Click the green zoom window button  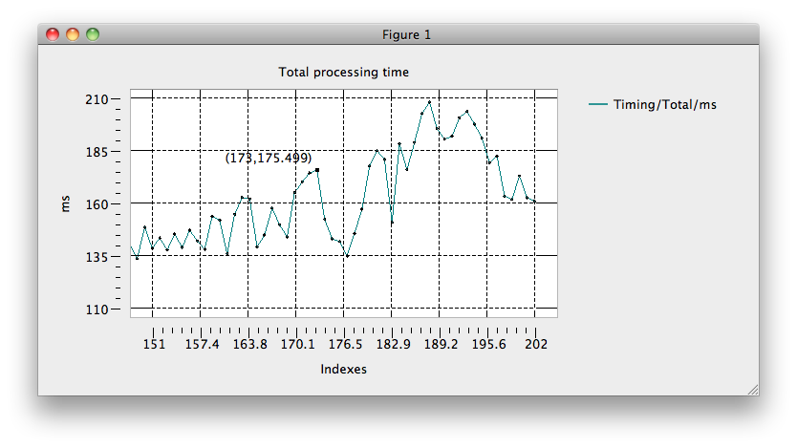click(x=93, y=34)
